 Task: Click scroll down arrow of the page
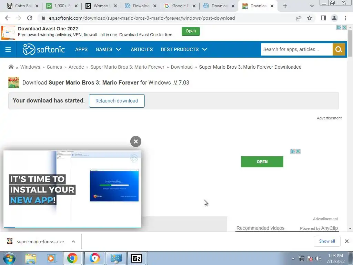[350, 228]
